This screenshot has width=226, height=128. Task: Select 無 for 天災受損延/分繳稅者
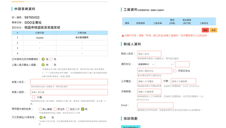(41, 117)
